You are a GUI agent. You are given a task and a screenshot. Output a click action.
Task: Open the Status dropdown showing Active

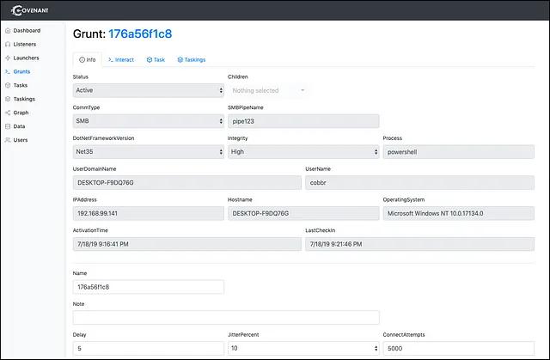pyautogui.click(x=149, y=90)
